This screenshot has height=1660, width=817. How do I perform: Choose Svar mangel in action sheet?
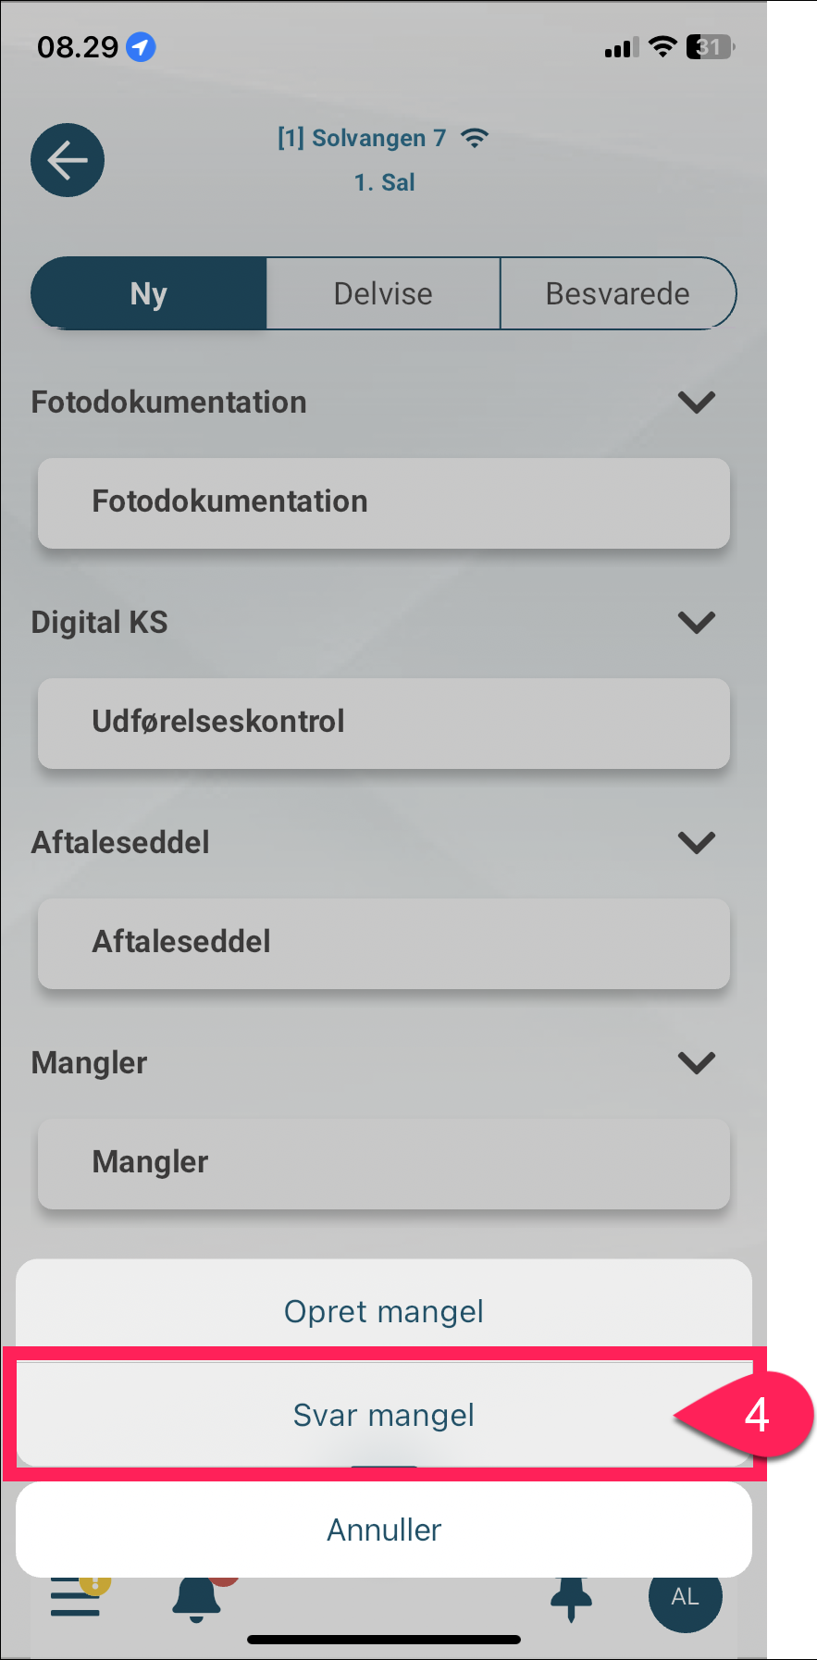point(384,1415)
